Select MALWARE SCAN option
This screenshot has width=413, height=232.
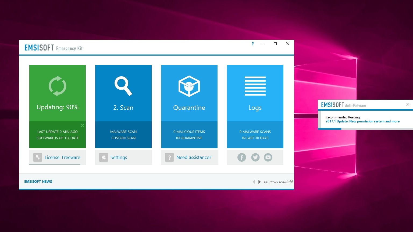(123, 132)
